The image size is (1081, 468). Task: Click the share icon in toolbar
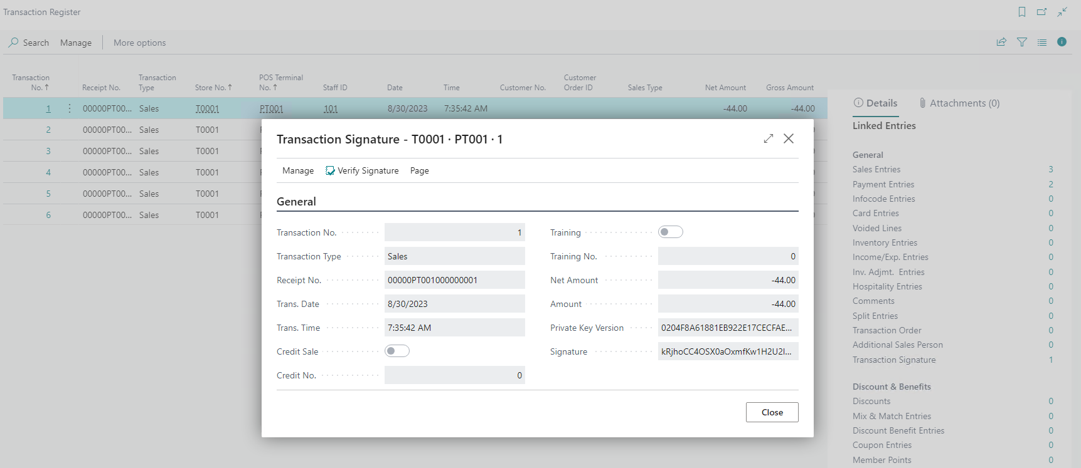tap(1001, 42)
